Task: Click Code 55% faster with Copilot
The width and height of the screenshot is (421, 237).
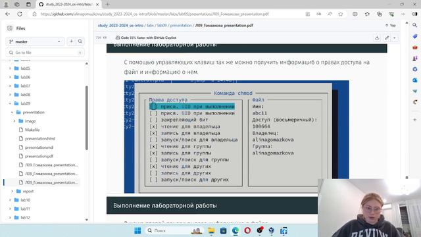Action: (146, 38)
